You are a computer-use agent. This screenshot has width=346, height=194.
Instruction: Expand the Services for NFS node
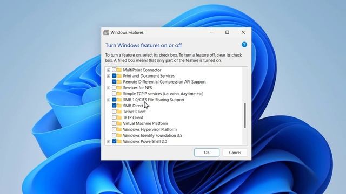(109, 88)
